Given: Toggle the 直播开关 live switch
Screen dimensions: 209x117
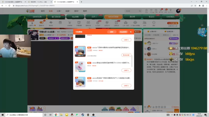Looking at the screenshot, I should 42,23.
